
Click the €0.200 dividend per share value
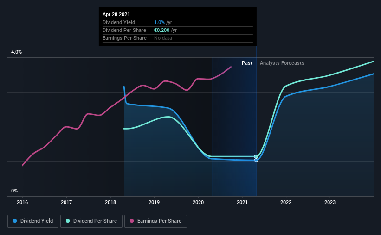click(x=162, y=30)
